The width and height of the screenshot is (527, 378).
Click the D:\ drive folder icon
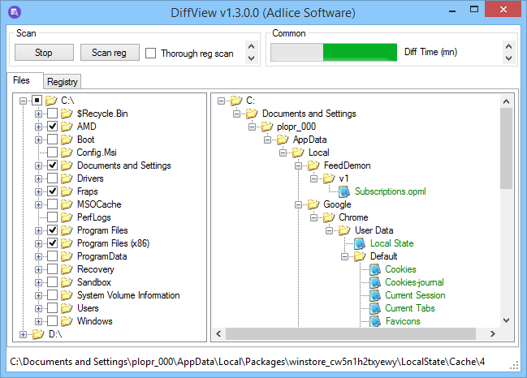[38, 334]
